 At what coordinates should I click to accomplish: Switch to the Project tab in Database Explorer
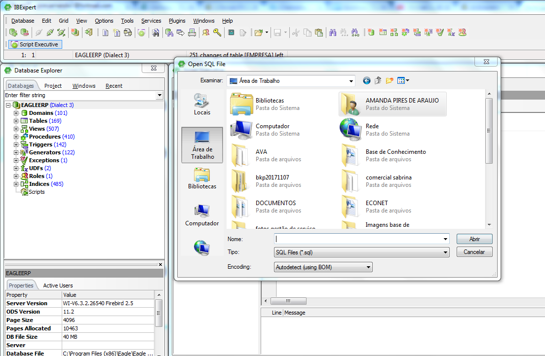53,86
